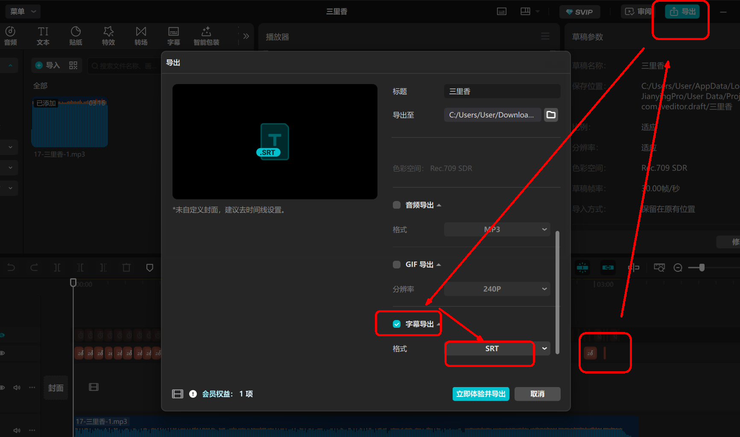Click the align split preview axis icon
Viewport: 740px width, 437px height.
[x=634, y=268]
